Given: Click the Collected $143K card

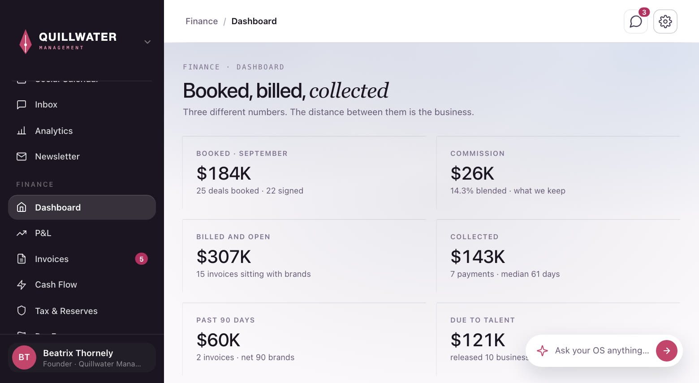Looking at the screenshot, I should point(558,256).
